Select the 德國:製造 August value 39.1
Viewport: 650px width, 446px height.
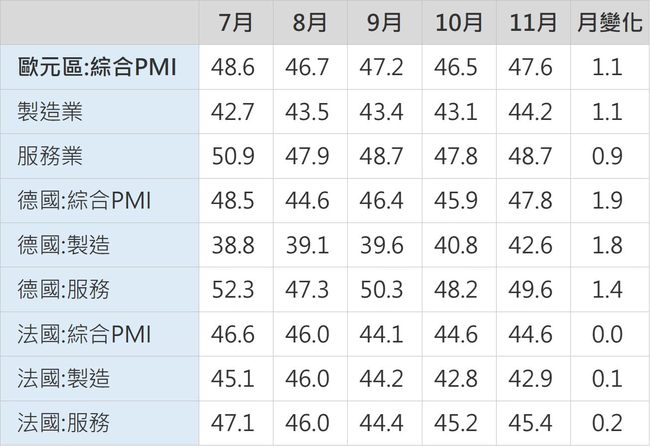point(307,245)
